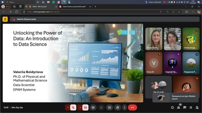Expand video settings chevron beside camera

80,107
